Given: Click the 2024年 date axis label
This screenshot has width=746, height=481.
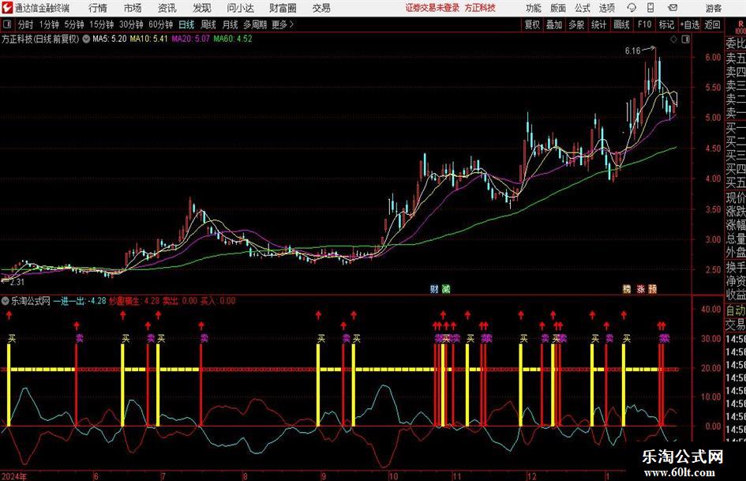Looking at the screenshot, I should (x=14, y=476).
